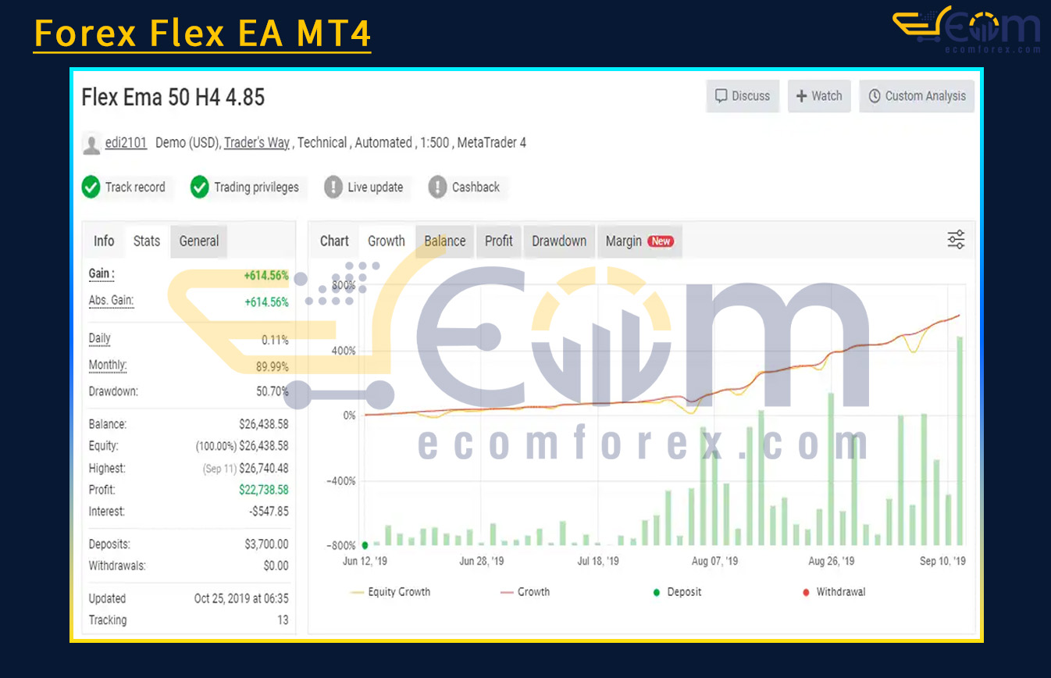1051x678 pixels.
Task: Open the Margin tab marked New
Action: coord(640,241)
